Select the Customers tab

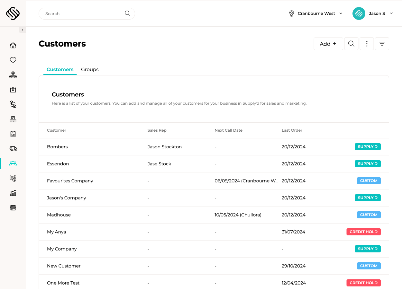[x=60, y=69]
